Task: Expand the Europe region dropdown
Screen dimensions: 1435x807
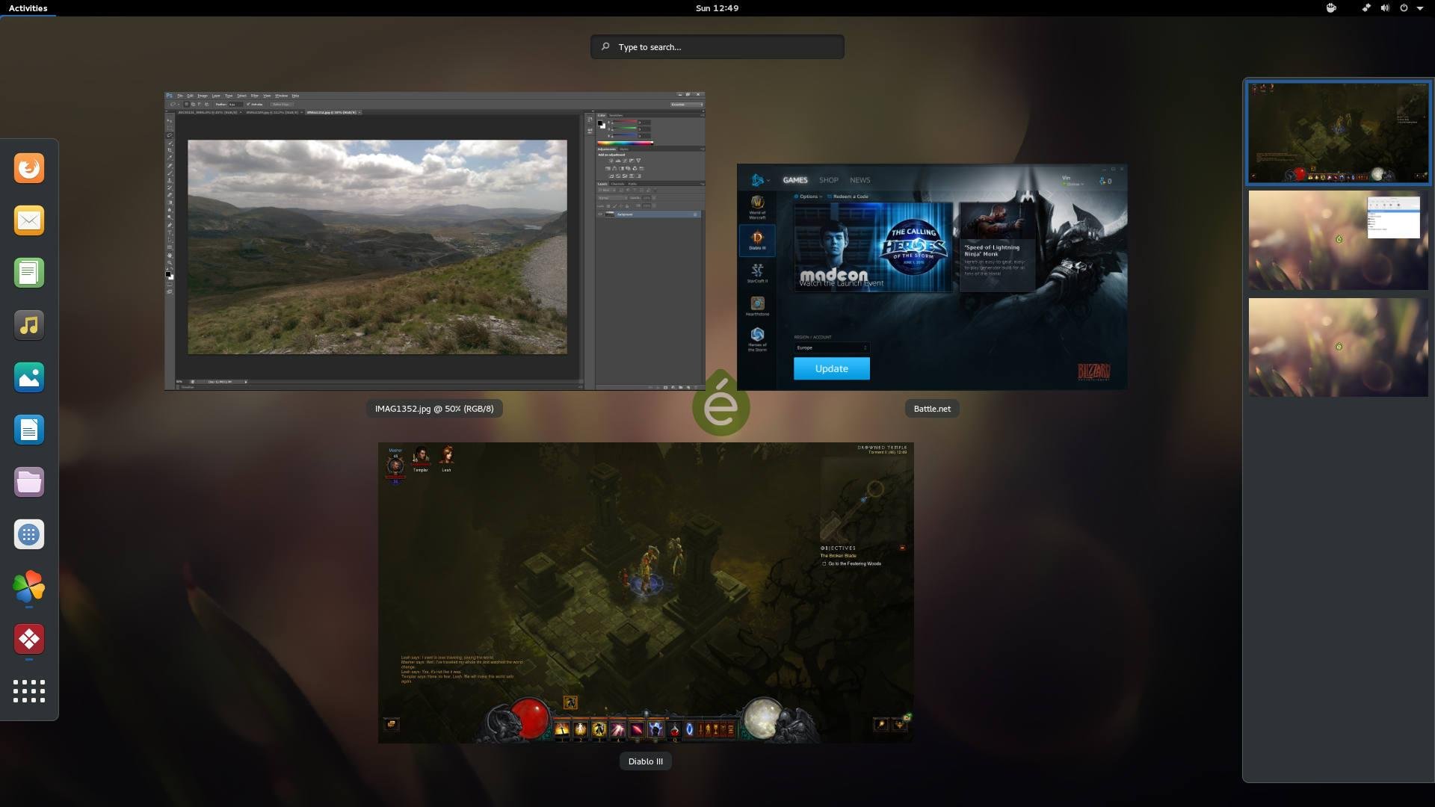Action: tap(831, 347)
